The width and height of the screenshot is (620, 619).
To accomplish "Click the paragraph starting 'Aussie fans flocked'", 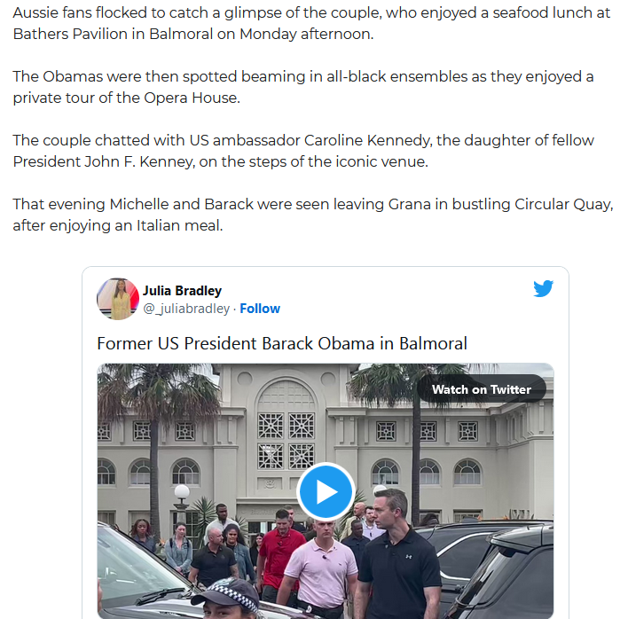I will [311, 23].
